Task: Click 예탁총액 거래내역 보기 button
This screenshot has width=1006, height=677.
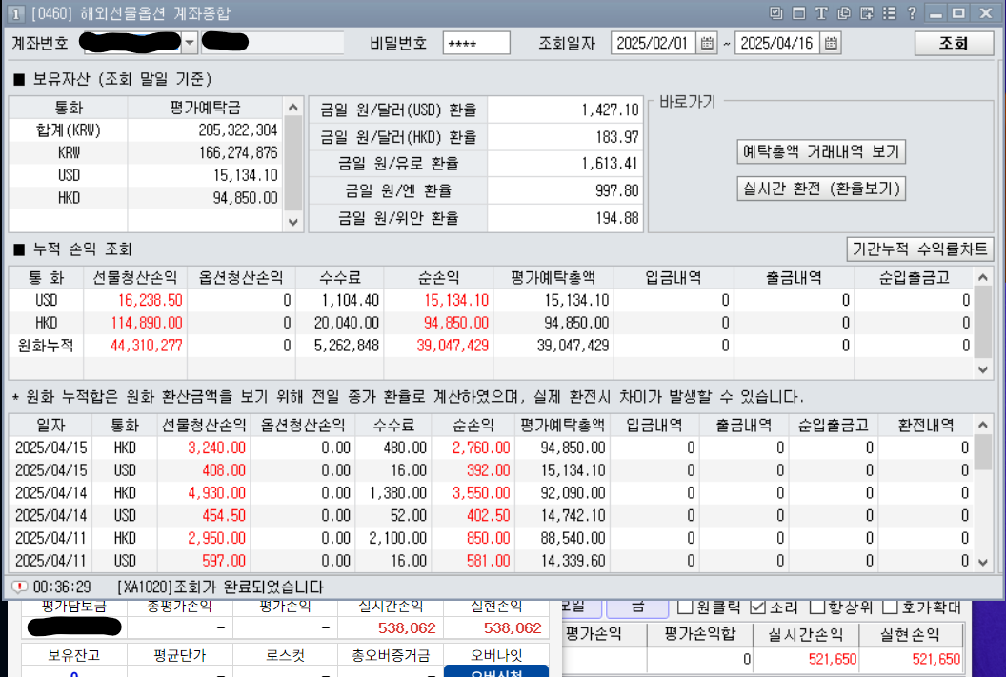Action: (x=821, y=152)
